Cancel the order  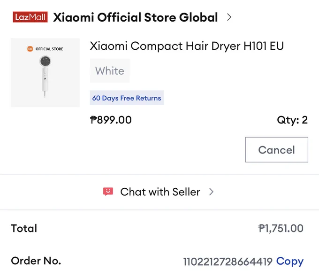(x=277, y=150)
